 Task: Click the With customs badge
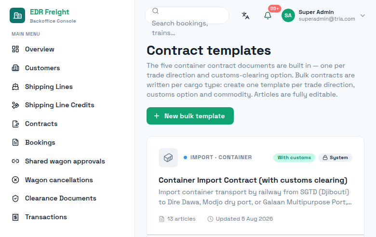point(294,158)
